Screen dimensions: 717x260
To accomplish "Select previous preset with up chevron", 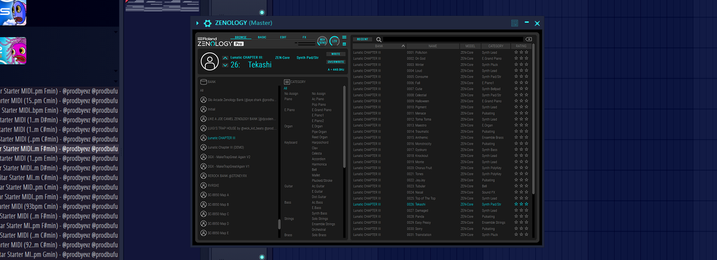I will coord(225,58).
